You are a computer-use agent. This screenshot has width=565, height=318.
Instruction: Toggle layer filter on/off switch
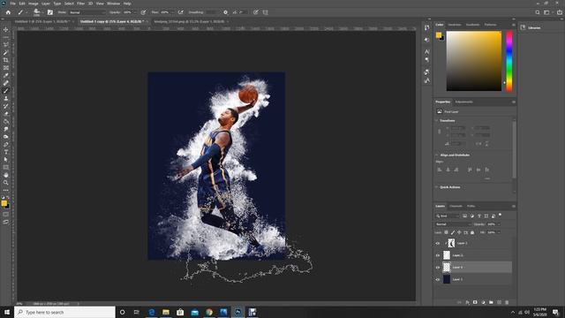pyautogui.click(x=500, y=216)
